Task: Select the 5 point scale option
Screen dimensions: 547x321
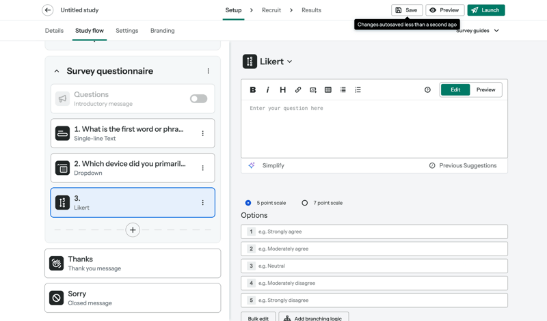Action: click(248, 203)
